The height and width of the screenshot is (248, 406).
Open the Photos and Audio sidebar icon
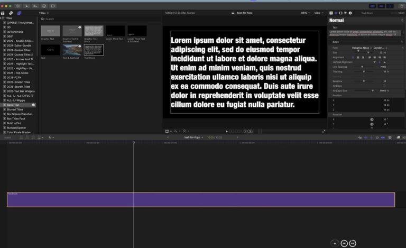[11, 13]
